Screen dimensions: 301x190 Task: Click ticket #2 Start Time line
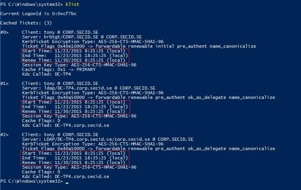click(73, 154)
